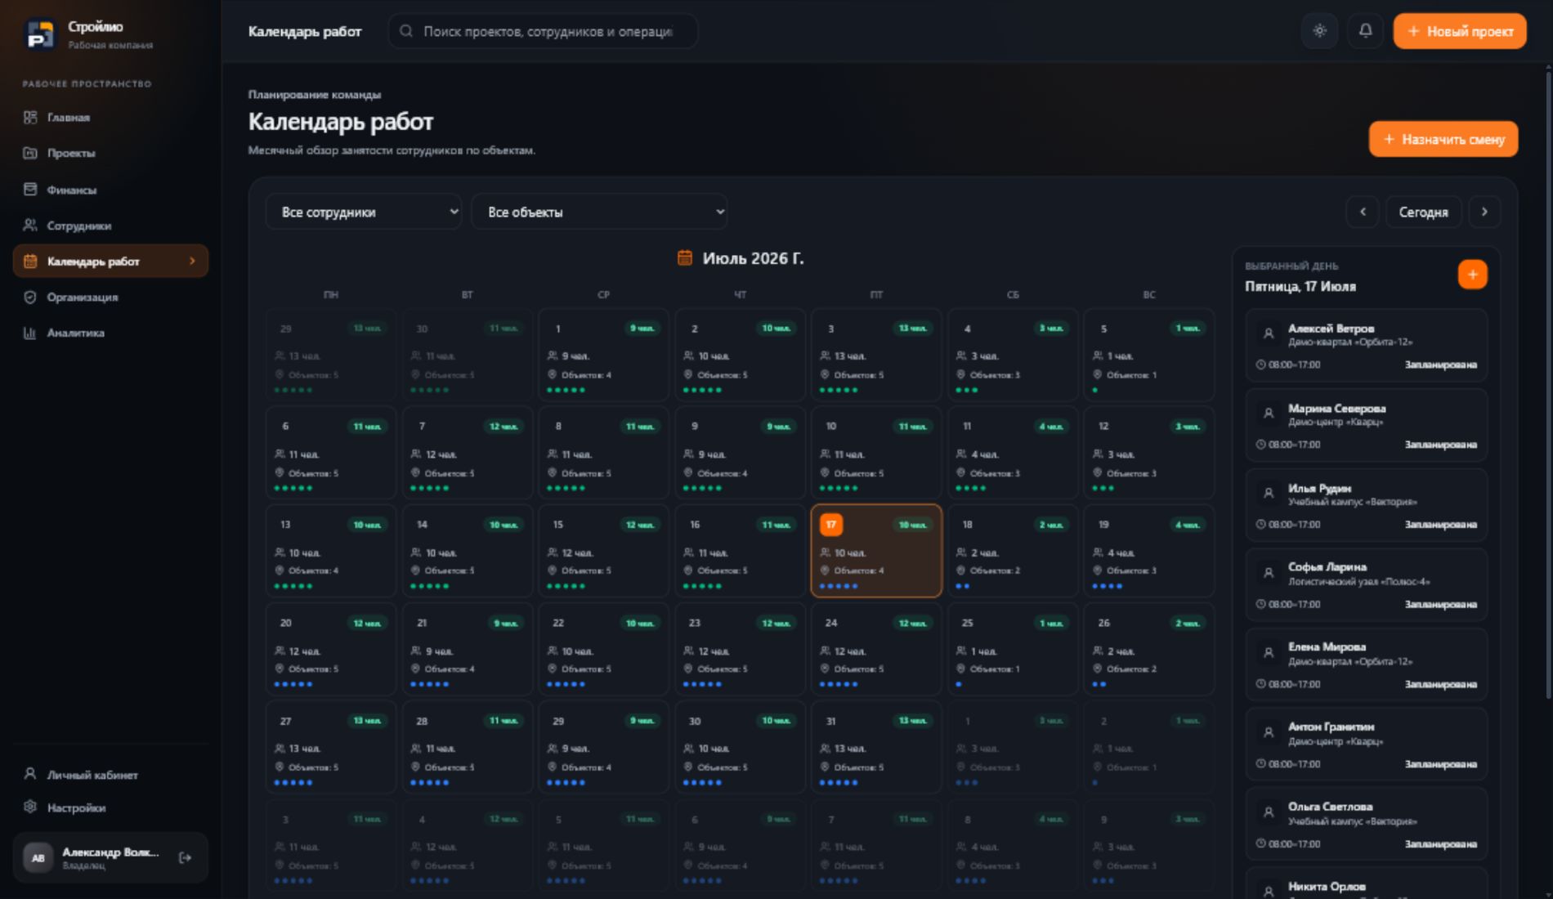Open Елена Мирова shift card

point(1366,665)
